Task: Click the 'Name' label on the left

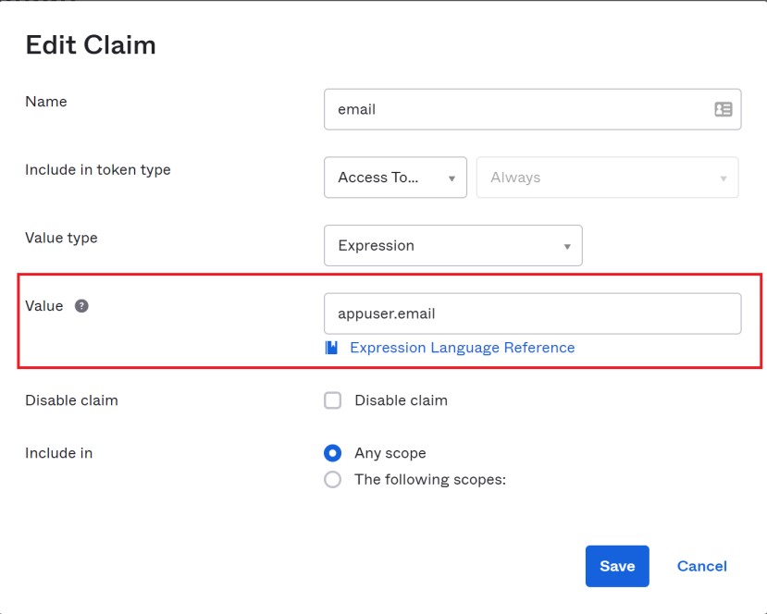Action: pos(46,101)
